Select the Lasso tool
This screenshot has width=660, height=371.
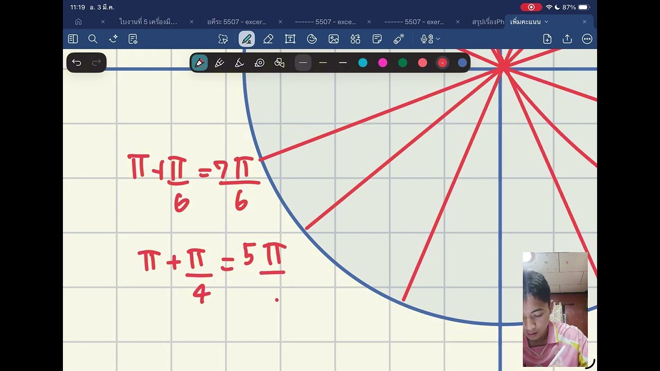[223, 39]
